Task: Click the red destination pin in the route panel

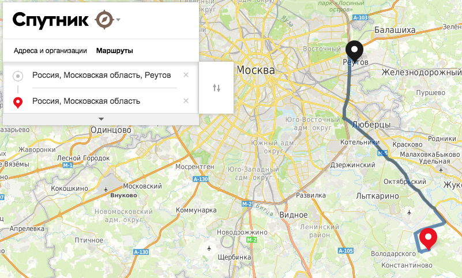Action: (x=18, y=103)
